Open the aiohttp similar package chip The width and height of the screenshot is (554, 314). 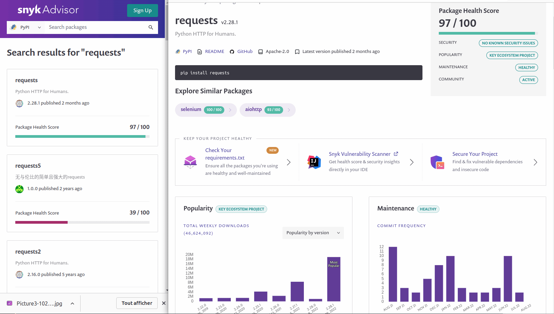click(267, 110)
